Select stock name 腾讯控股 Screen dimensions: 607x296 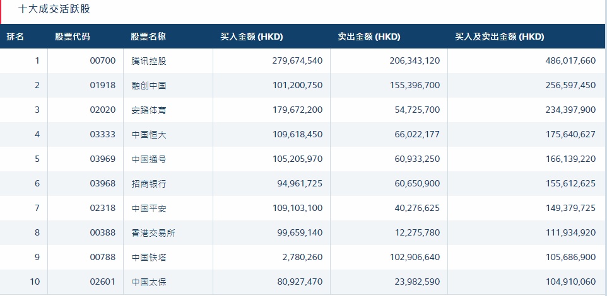(x=149, y=61)
